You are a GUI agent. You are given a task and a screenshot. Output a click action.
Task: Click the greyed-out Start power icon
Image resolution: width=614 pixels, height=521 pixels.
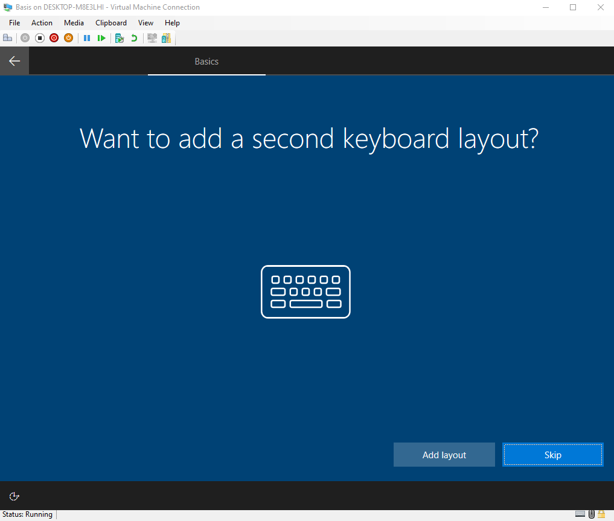click(x=25, y=38)
